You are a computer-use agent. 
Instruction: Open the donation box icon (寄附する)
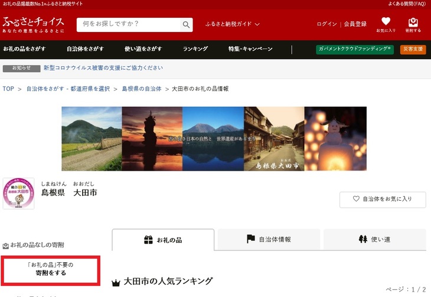tap(413, 24)
